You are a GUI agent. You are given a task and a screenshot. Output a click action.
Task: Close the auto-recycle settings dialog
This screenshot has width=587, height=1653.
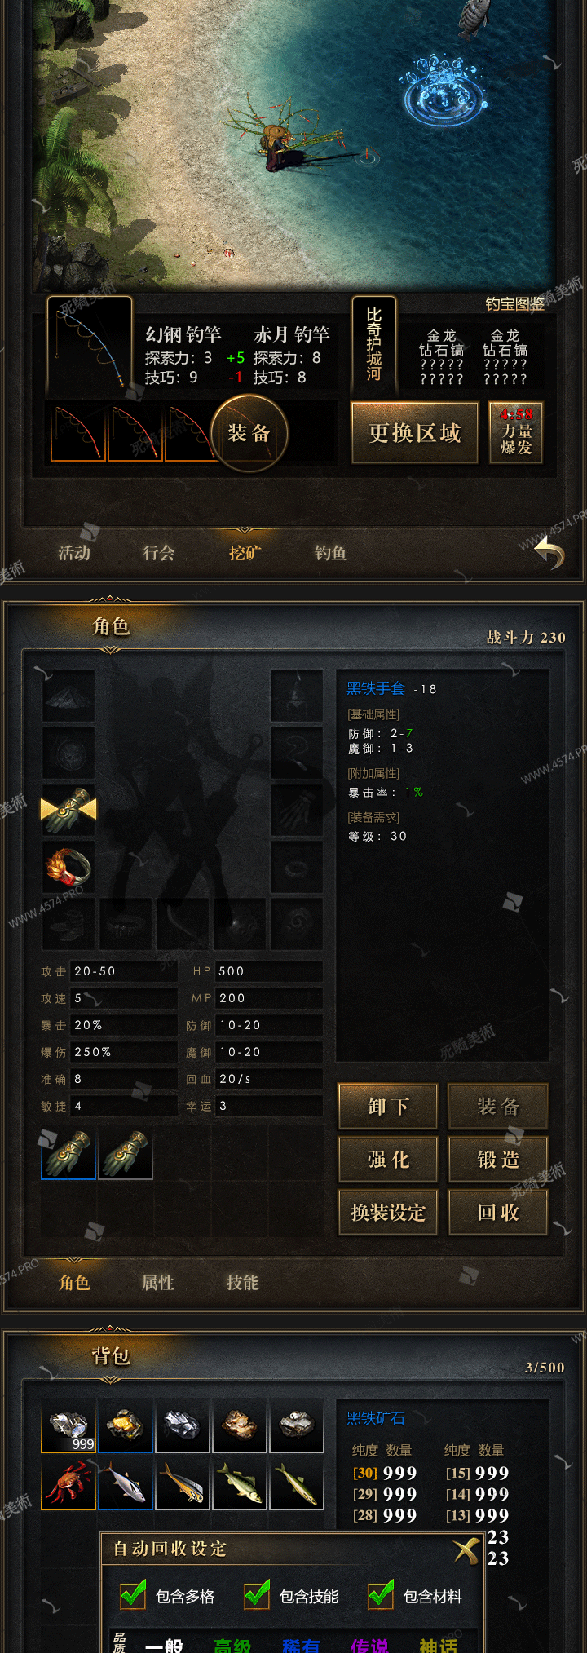(x=467, y=1549)
